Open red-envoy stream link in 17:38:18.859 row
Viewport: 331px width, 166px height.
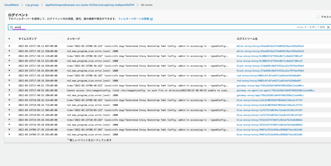click(269, 75)
